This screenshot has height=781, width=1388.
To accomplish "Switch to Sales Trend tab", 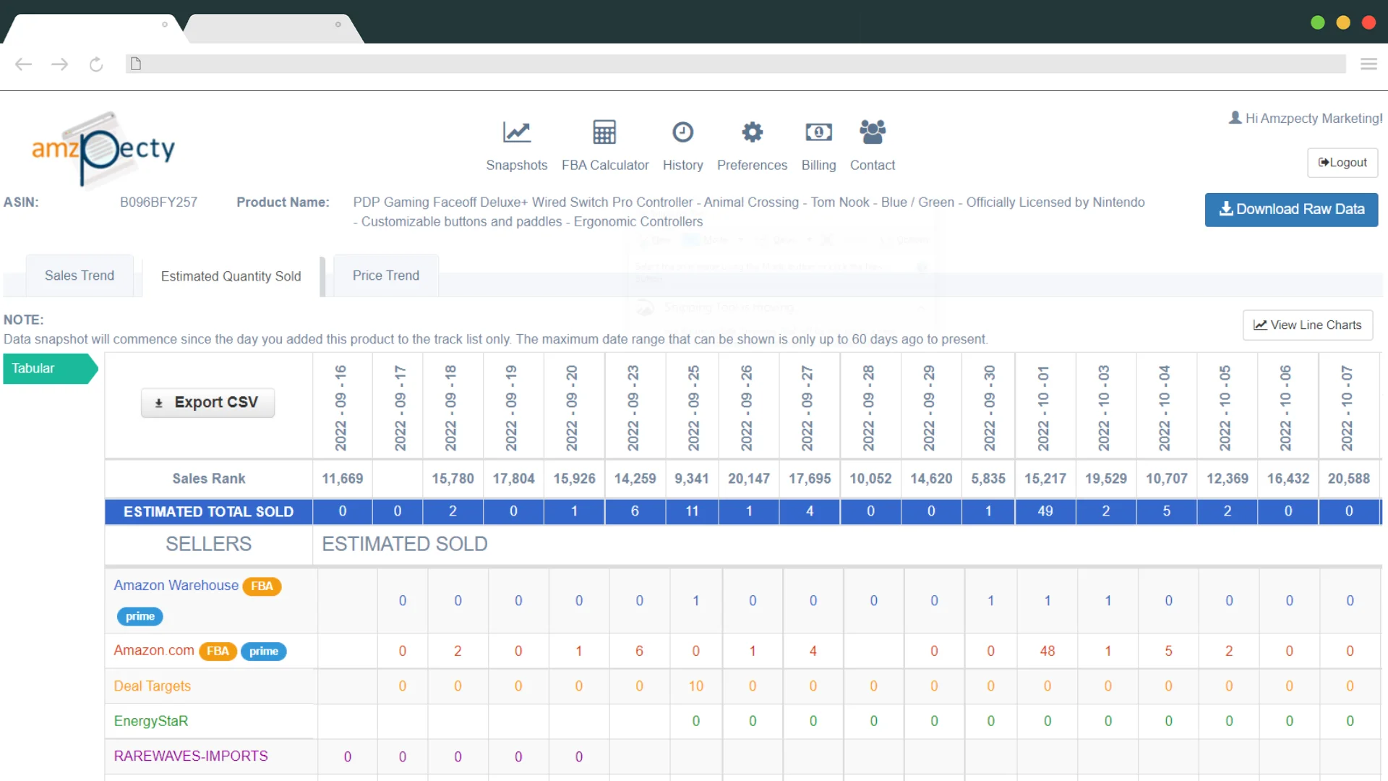I will coord(80,276).
